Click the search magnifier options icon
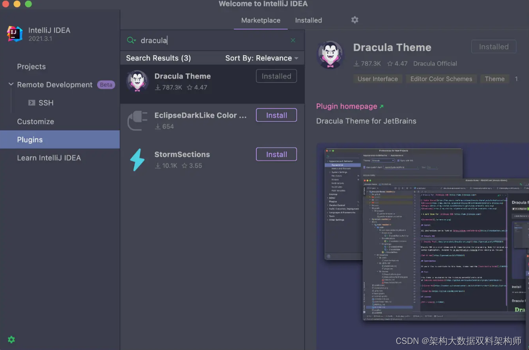 [x=131, y=41]
